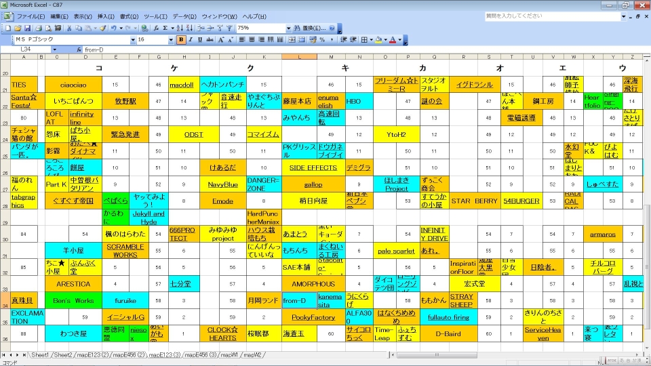Open the Fill Color dropdown arrow
This screenshot has height=366, width=651.
(386, 40)
